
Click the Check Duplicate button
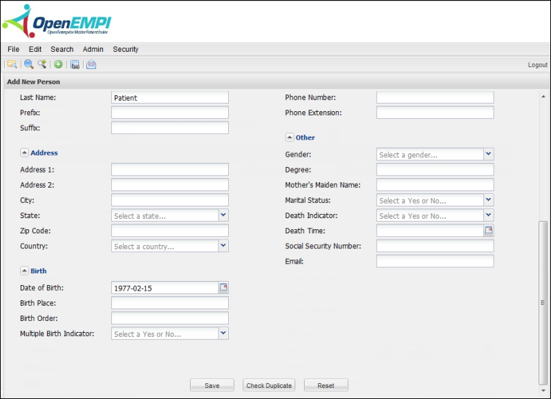(x=269, y=385)
